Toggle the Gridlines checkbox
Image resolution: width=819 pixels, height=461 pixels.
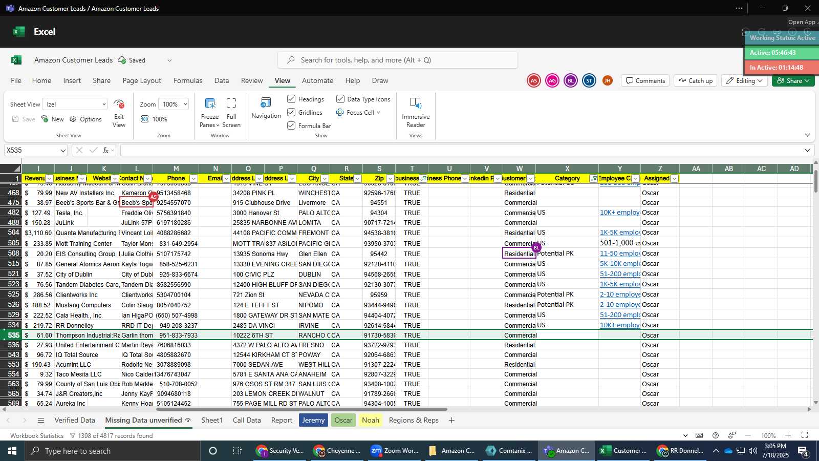291,112
